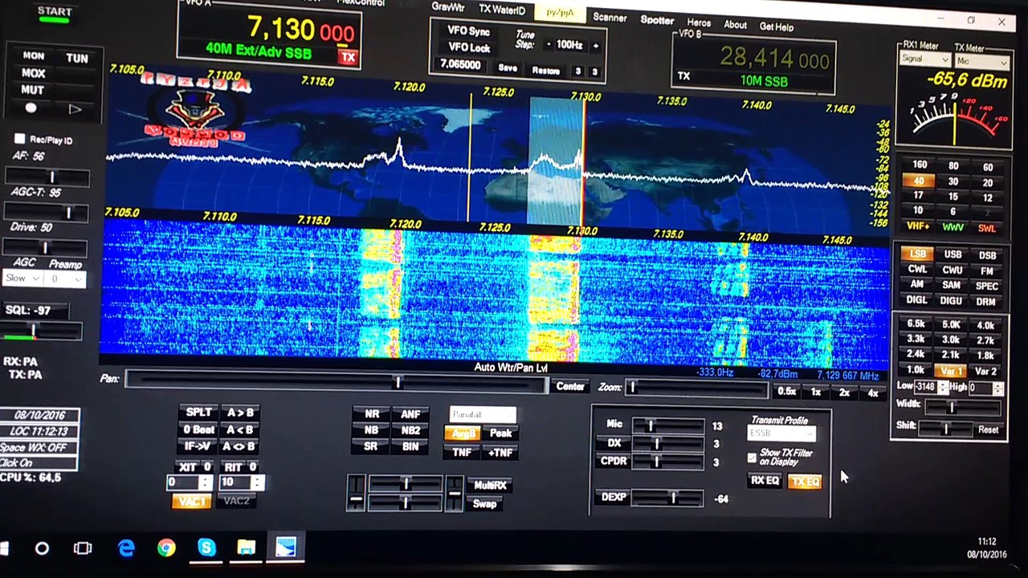Open Task View from the taskbar

tap(83, 548)
